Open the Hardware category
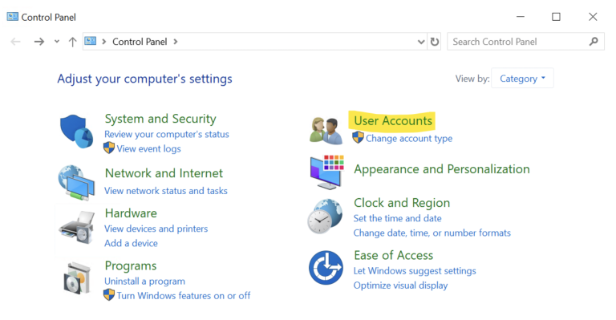The image size is (616, 320). point(131,213)
